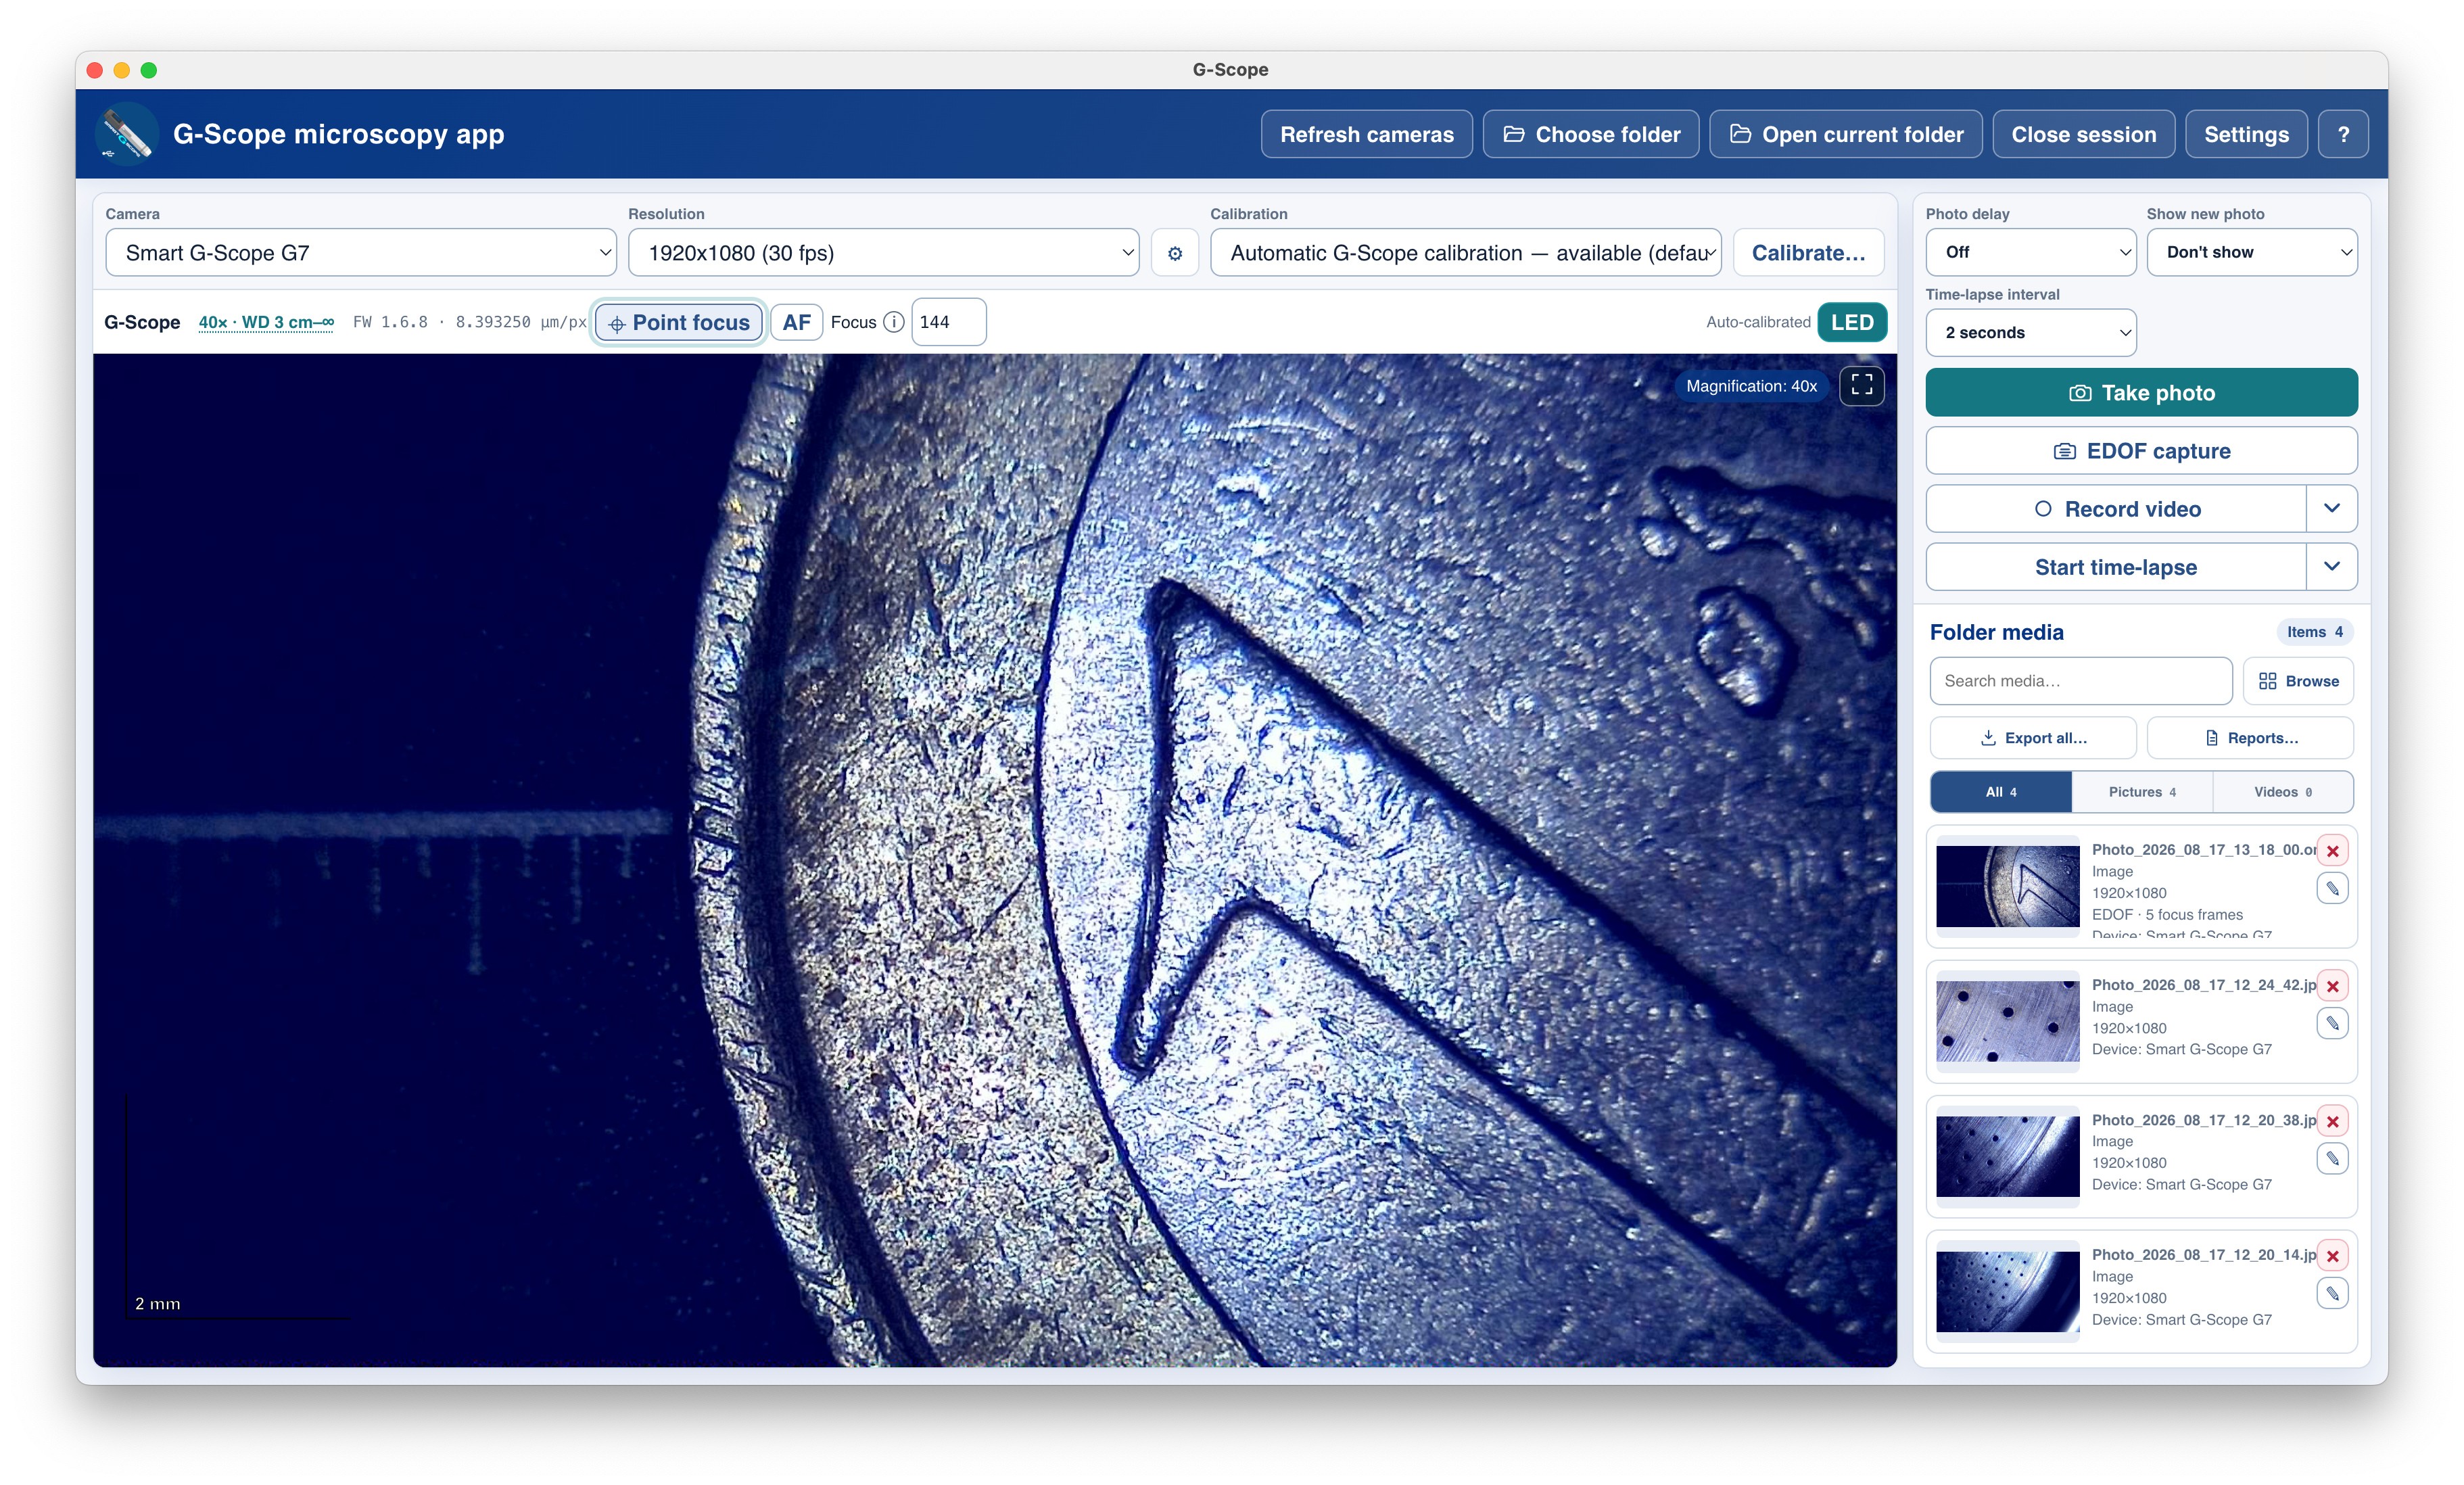Delete Photo_2026_08_17_12_20_14 with red X
The image size is (2464, 1485).
tap(2332, 1256)
